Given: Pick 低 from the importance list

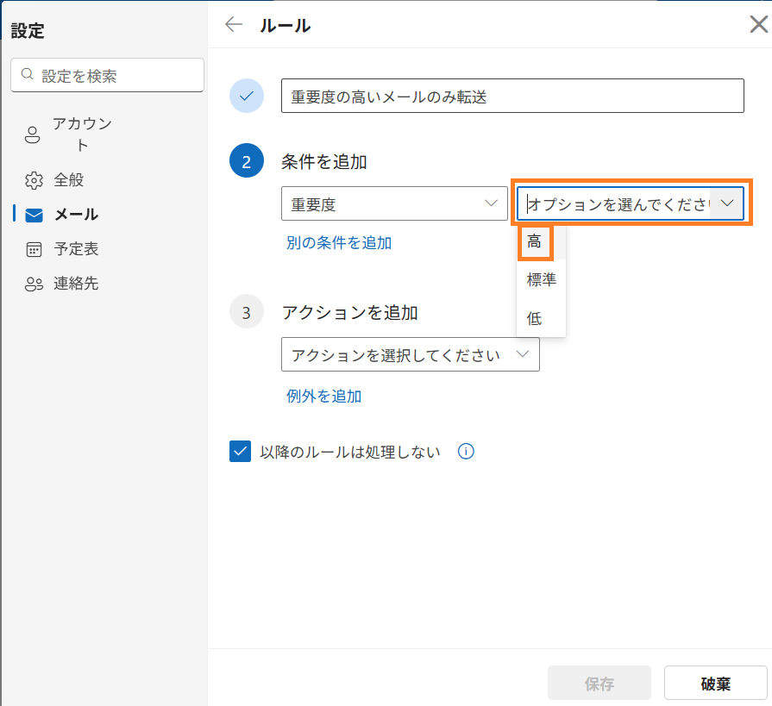Looking at the screenshot, I should click(535, 318).
